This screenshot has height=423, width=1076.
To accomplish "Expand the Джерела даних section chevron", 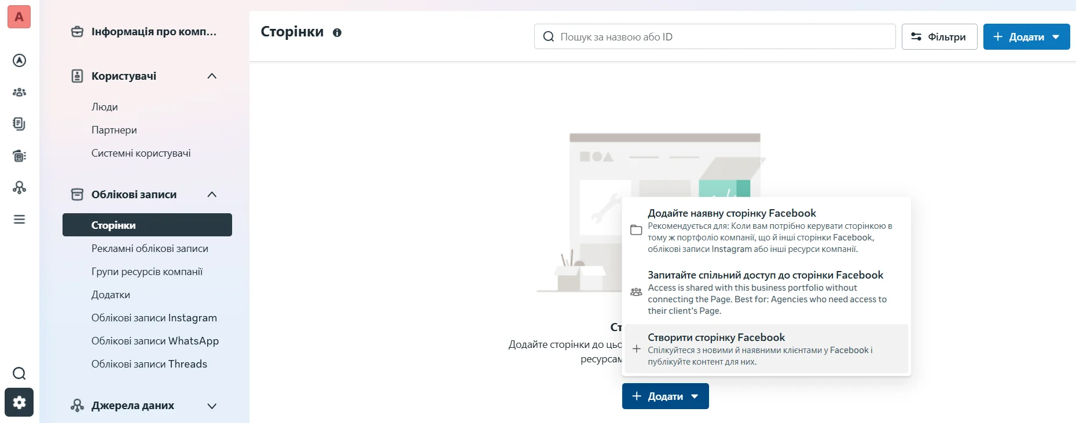I will 212,406.
